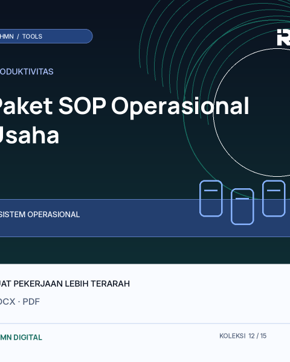The image size is (290, 362).
Task: Click the white brand logo in the corner
Action: click(x=283, y=37)
